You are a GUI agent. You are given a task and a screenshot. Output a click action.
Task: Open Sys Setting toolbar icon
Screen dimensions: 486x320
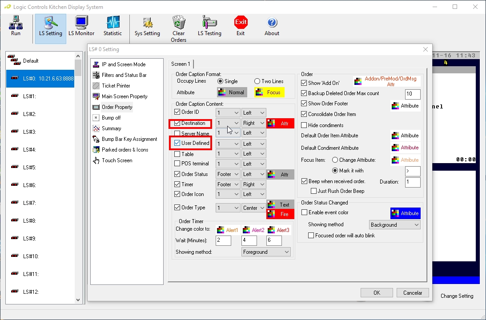pyautogui.click(x=147, y=26)
